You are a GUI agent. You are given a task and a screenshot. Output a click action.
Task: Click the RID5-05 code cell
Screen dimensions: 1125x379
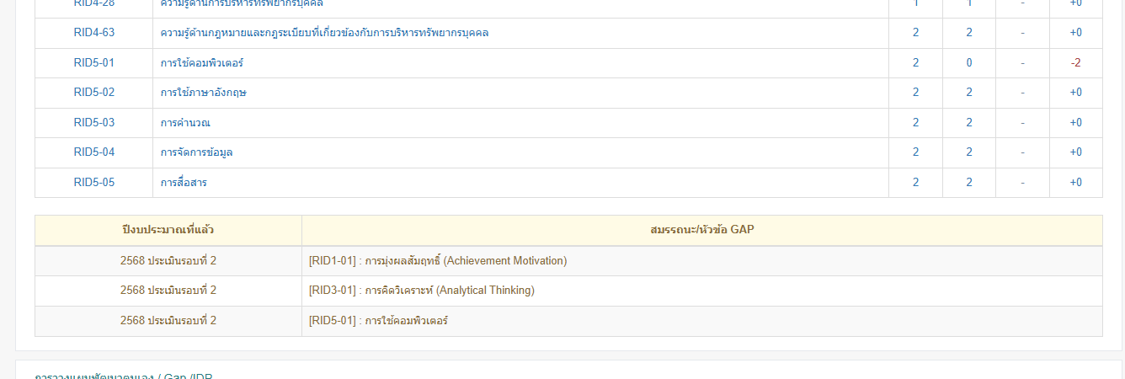pos(93,183)
